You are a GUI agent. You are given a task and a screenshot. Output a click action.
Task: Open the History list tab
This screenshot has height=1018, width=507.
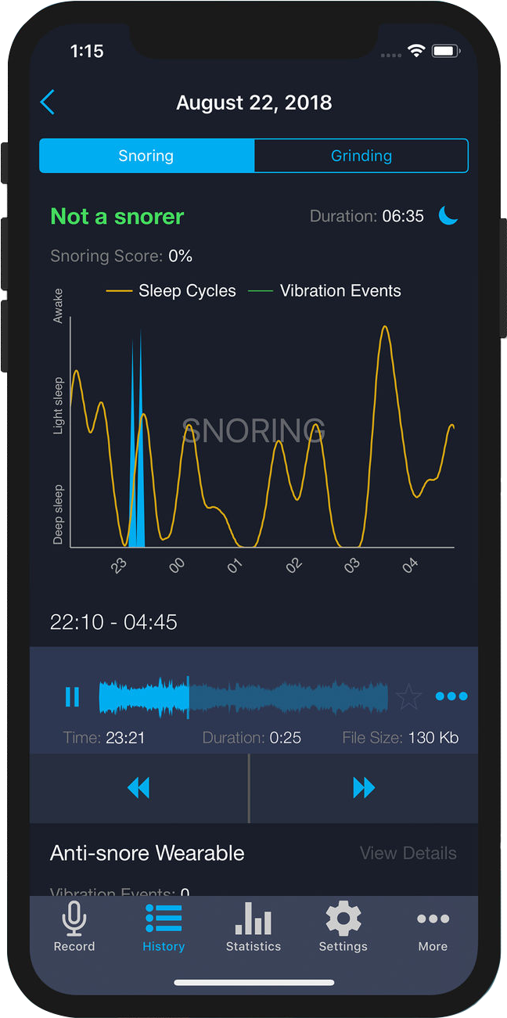tap(164, 928)
